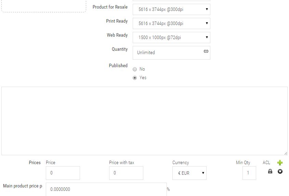
Task: Grab the text area resize handle
Action: click(x=286, y=153)
